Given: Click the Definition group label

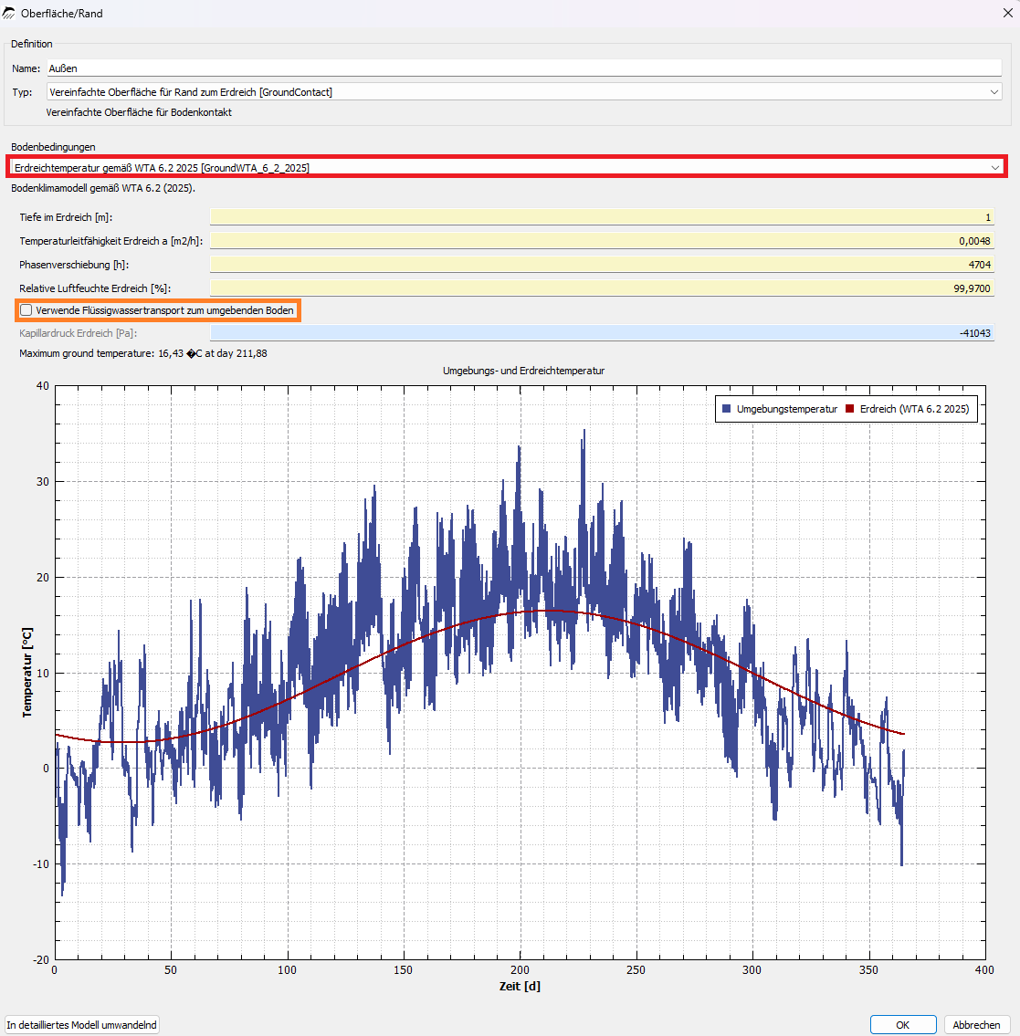Looking at the screenshot, I should click(x=32, y=44).
